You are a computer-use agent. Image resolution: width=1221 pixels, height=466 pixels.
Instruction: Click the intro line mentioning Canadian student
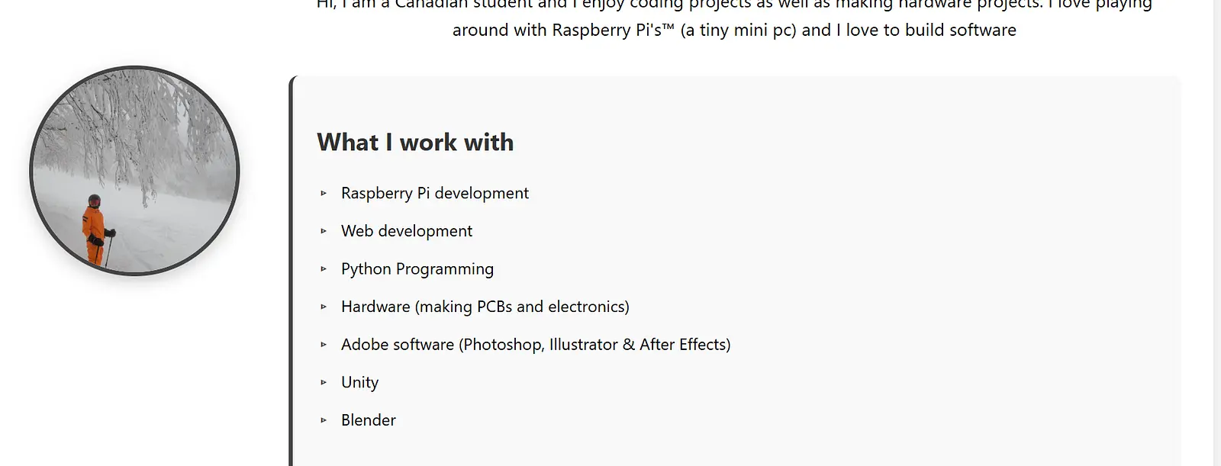(x=734, y=5)
